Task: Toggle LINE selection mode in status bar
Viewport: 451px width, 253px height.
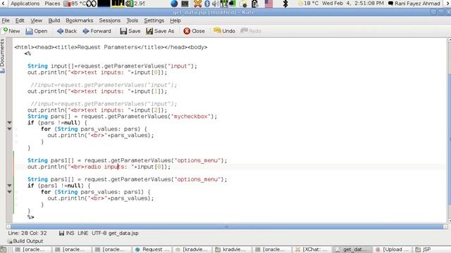Action: coord(83,233)
